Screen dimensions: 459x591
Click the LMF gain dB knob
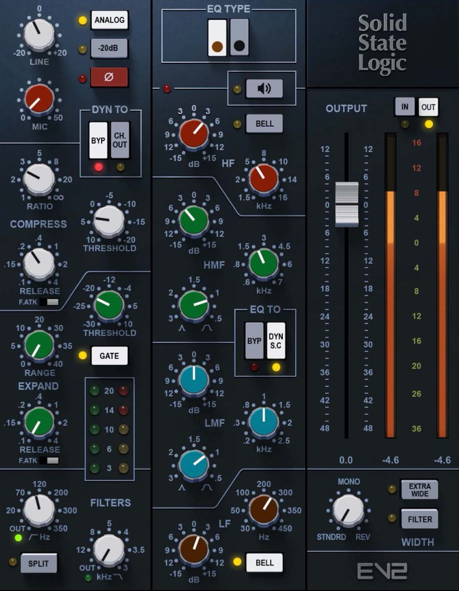click(x=194, y=380)
